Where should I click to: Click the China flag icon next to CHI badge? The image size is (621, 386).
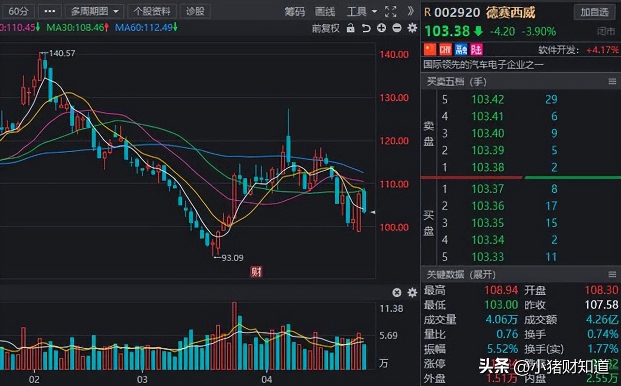click(430, 49)
